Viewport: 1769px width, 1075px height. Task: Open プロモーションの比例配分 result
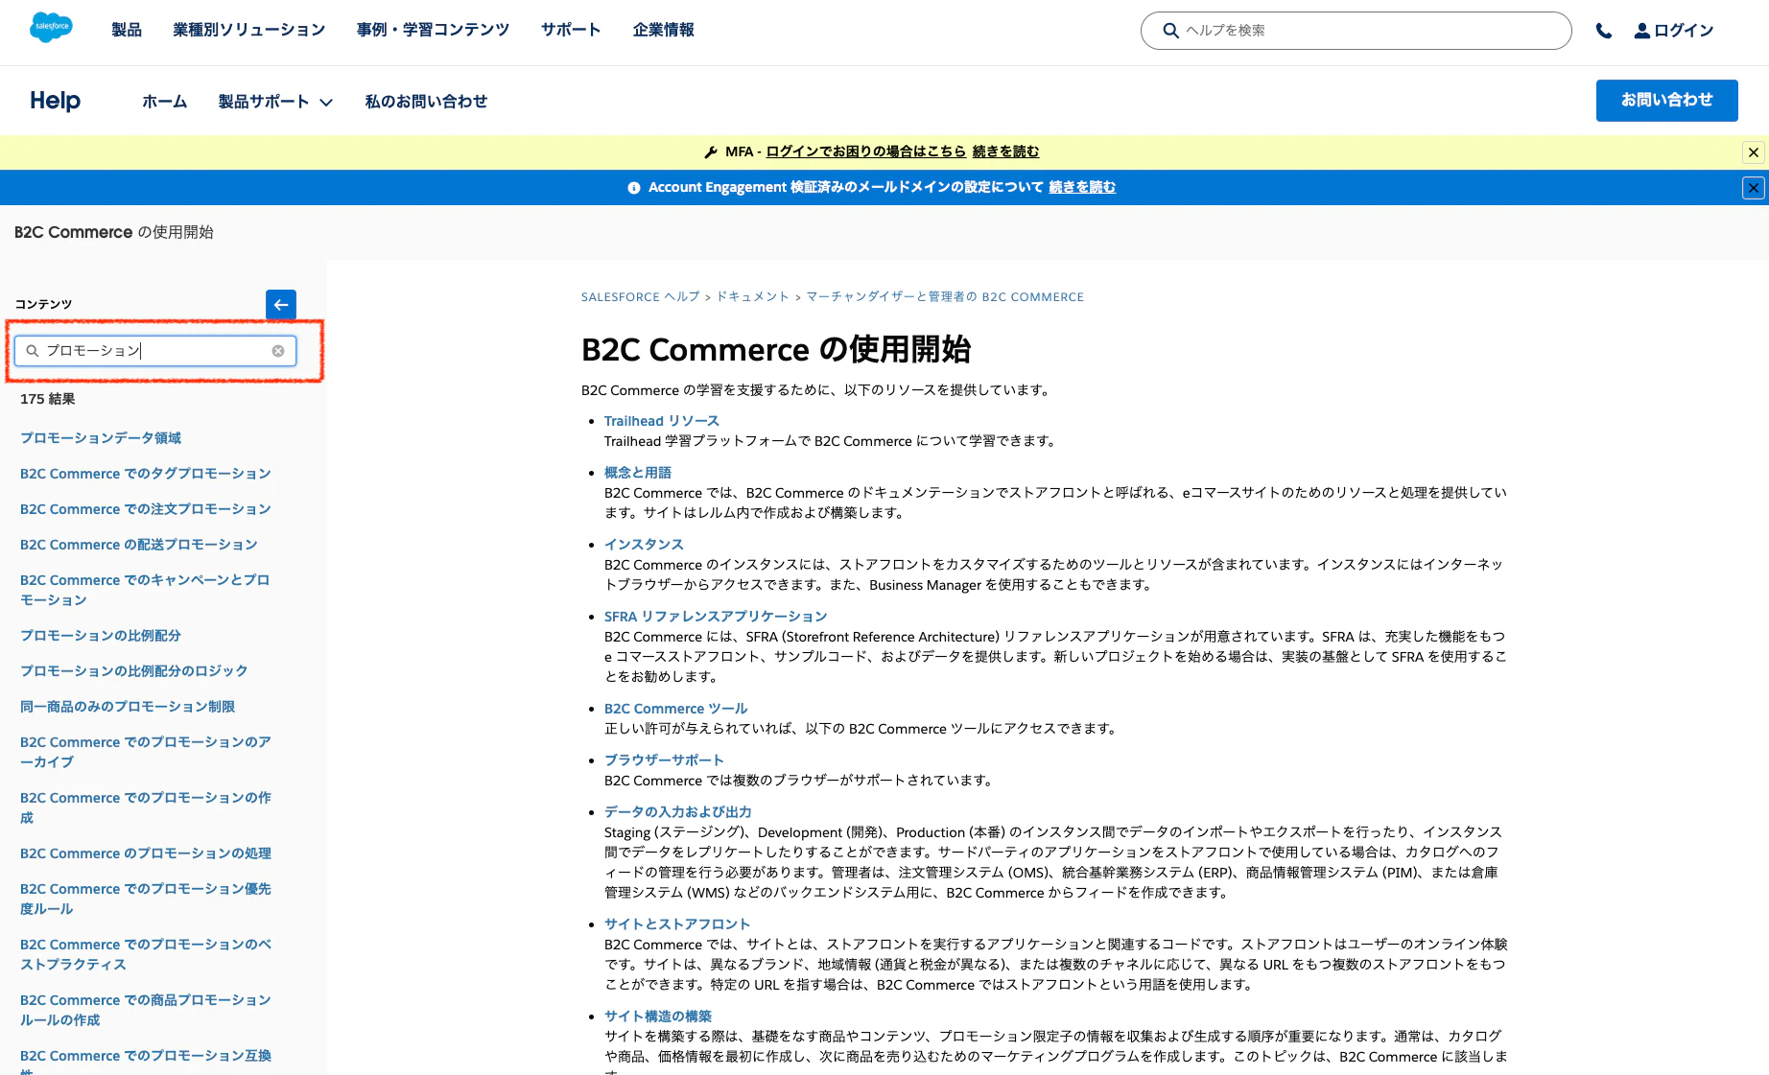click(x=101, y=636)
